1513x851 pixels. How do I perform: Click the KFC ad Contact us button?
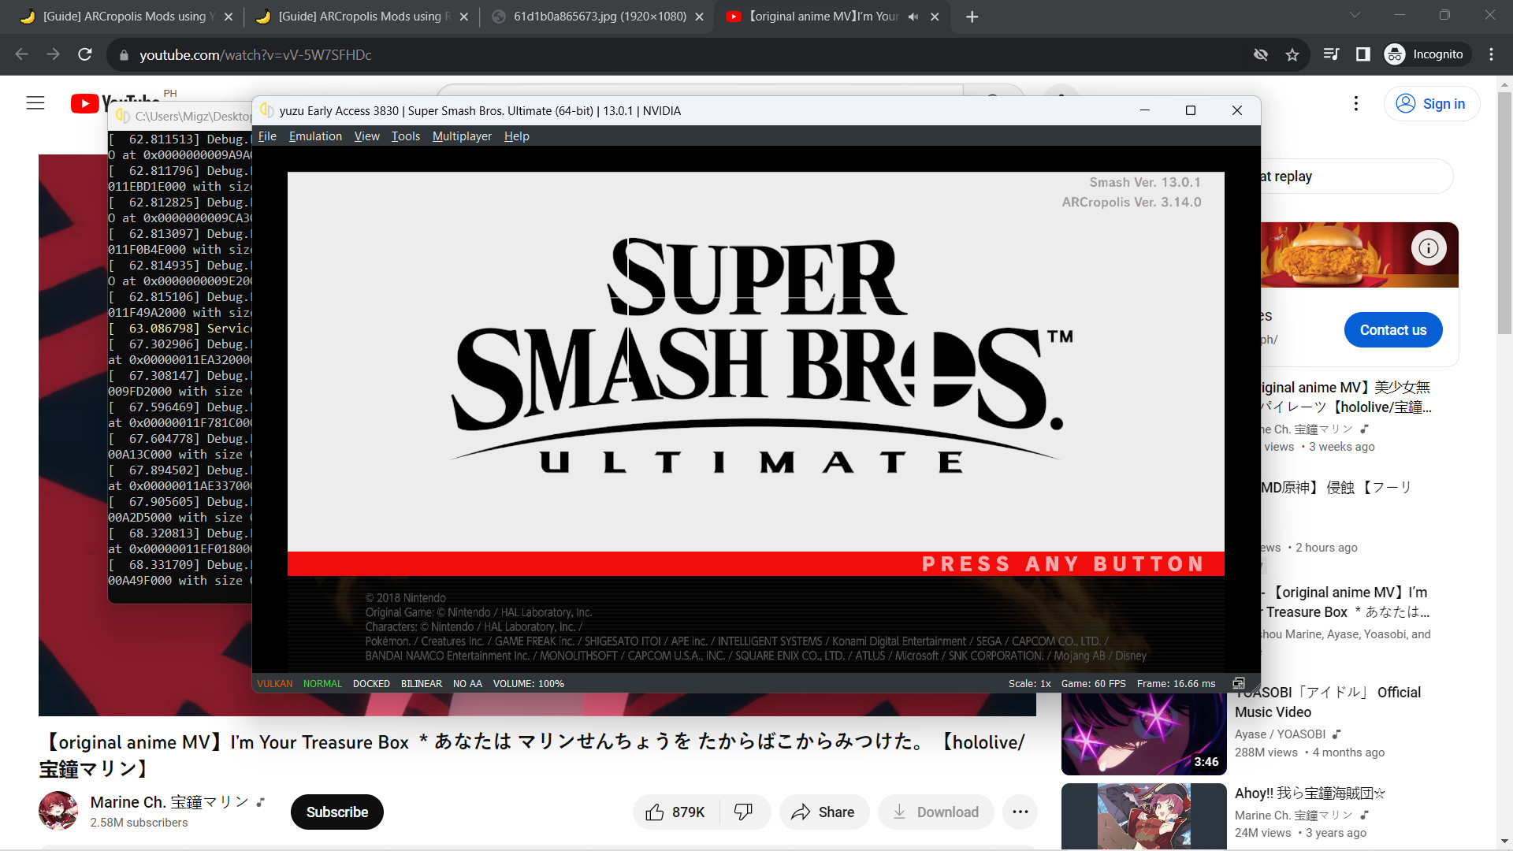click(x=1395, y=330)
